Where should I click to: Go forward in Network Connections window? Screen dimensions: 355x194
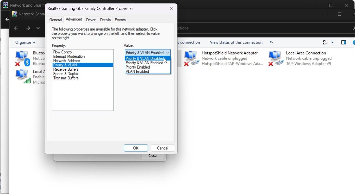pos(28,28)
